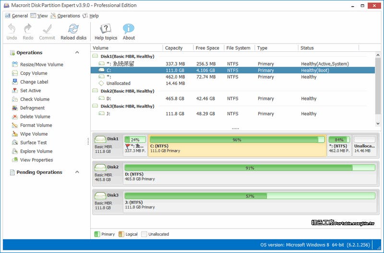The image size is (384, 253).
Task: Choose Delete Volume in the Operations panel
Action: coord(35,117)
